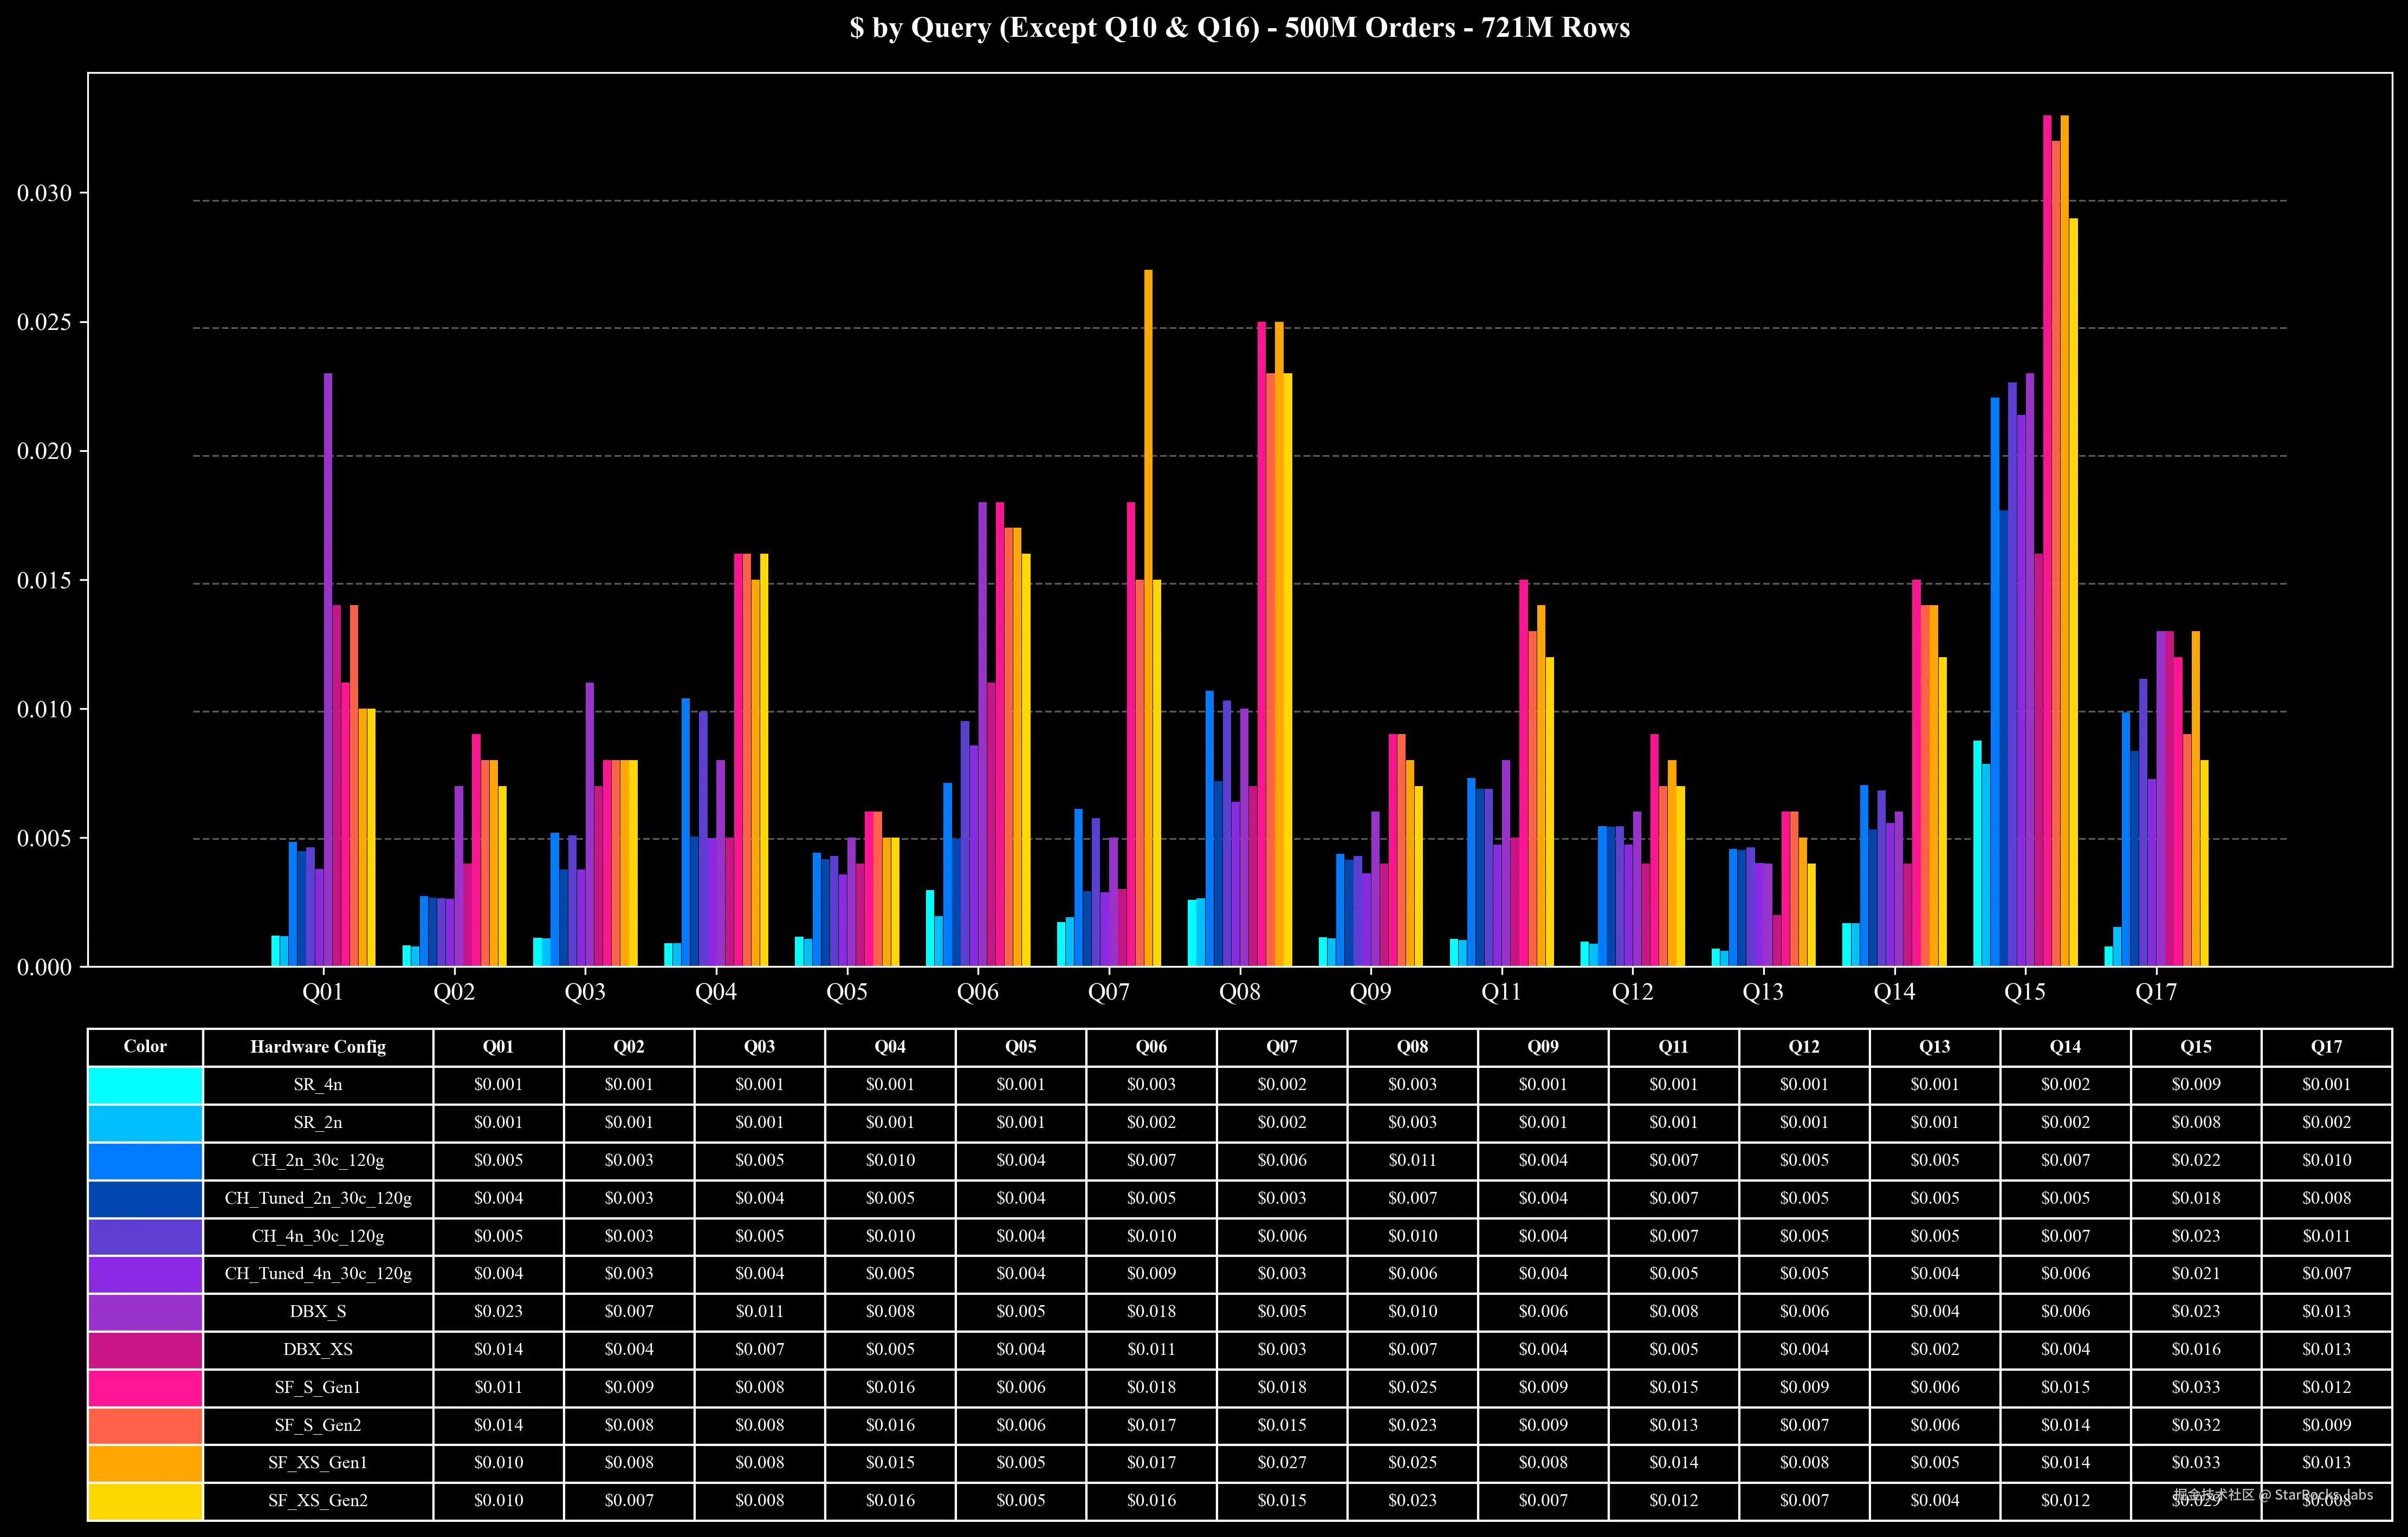Click the Hardware Config column header
The image size is (2408, 1537).
point(318,1047)
